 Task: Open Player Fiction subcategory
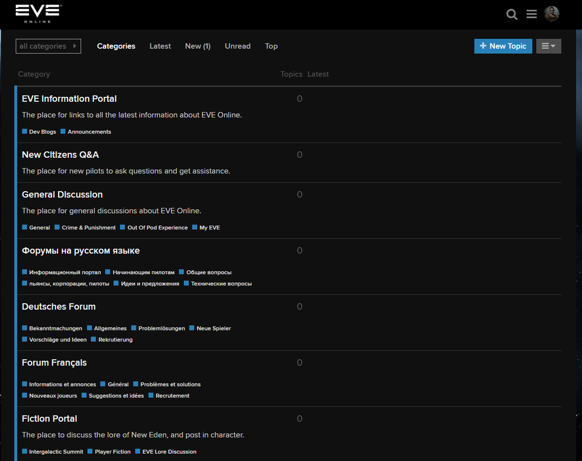pos(109,452)
